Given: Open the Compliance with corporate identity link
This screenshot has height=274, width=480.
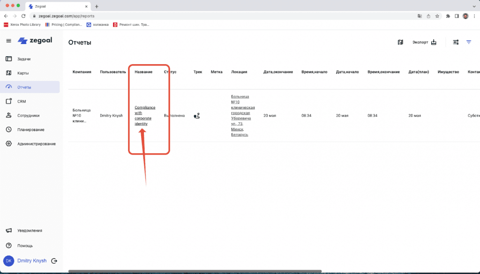Looking at the screenshot, I should tap(145, 116).
